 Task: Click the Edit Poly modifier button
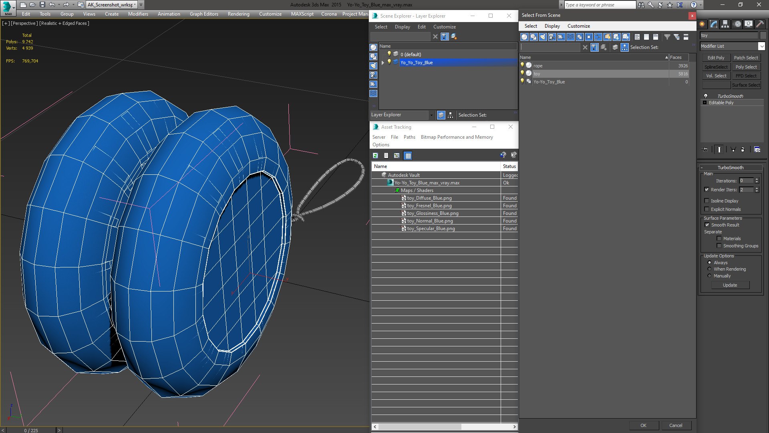click(x=716, y=58)
